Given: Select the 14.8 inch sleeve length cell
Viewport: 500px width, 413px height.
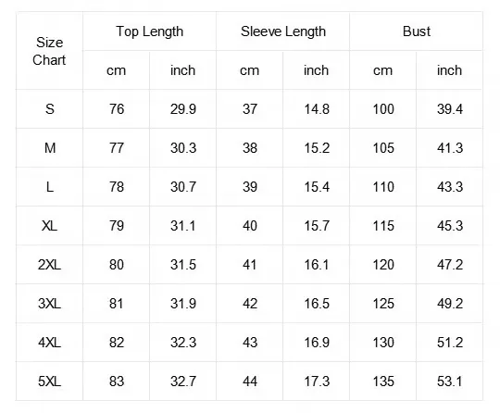Looking at the screenshot, I should (x=316, y=109).
